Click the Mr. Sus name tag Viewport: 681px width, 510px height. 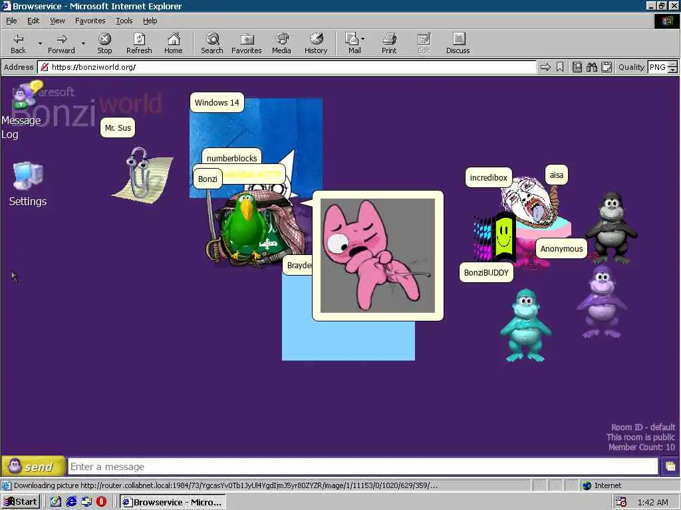tap(118, 127)
